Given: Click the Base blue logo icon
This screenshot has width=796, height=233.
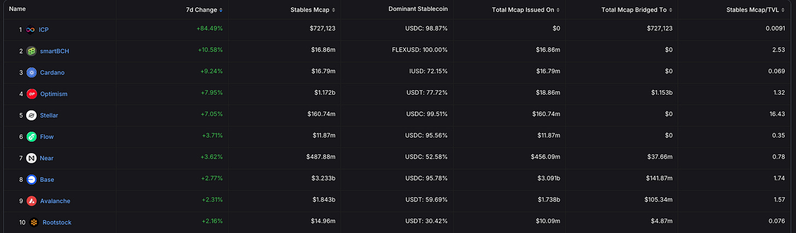Looking at the screenshot, I should 32,179.
